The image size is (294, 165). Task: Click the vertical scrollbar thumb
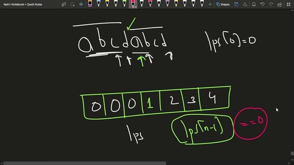(292, 154)
